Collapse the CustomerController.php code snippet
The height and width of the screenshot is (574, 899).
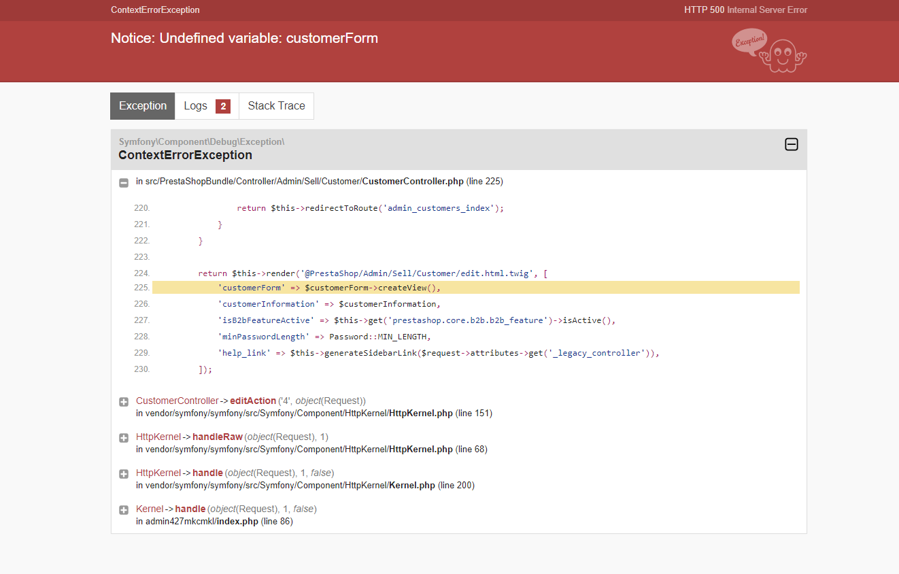coord(124,182)
